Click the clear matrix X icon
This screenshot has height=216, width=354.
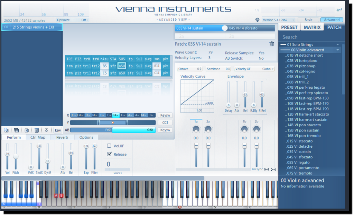point(27,130)
